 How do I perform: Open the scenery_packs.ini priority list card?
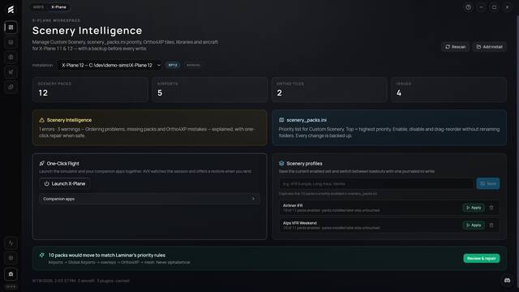pyautogui.click(x=389, y=128)
